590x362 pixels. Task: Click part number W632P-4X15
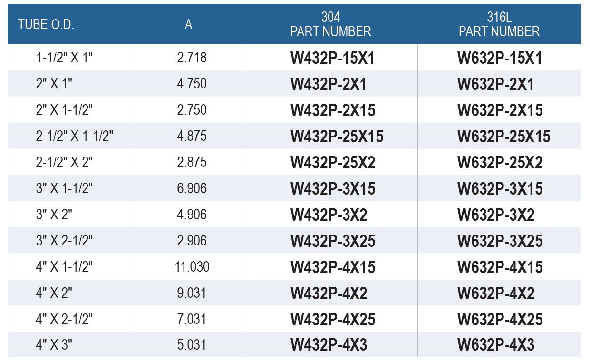[500, 268]
